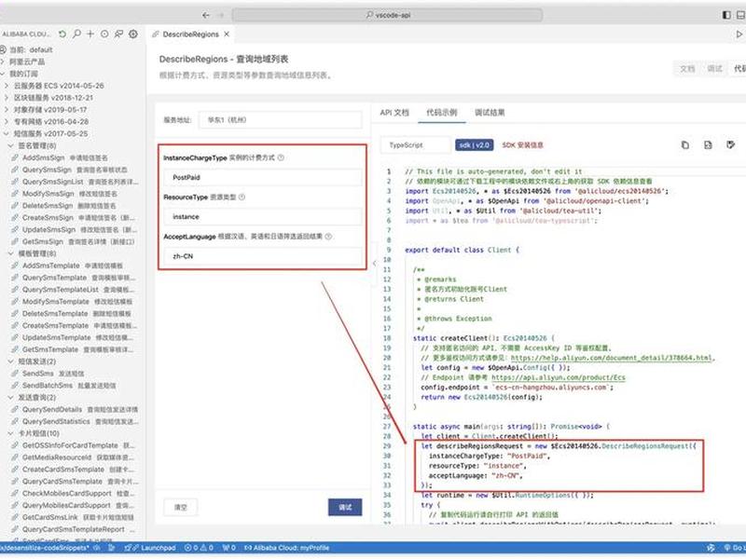
Task: Copy the code sample with the copy icon
Action: pyautogui.click(x=685, y=145)
